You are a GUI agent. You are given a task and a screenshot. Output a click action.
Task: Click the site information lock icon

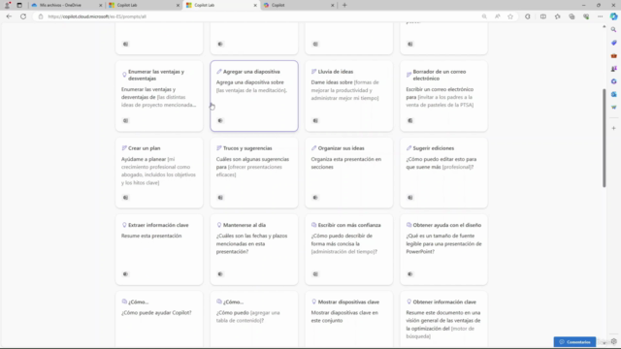coord(41,16)
